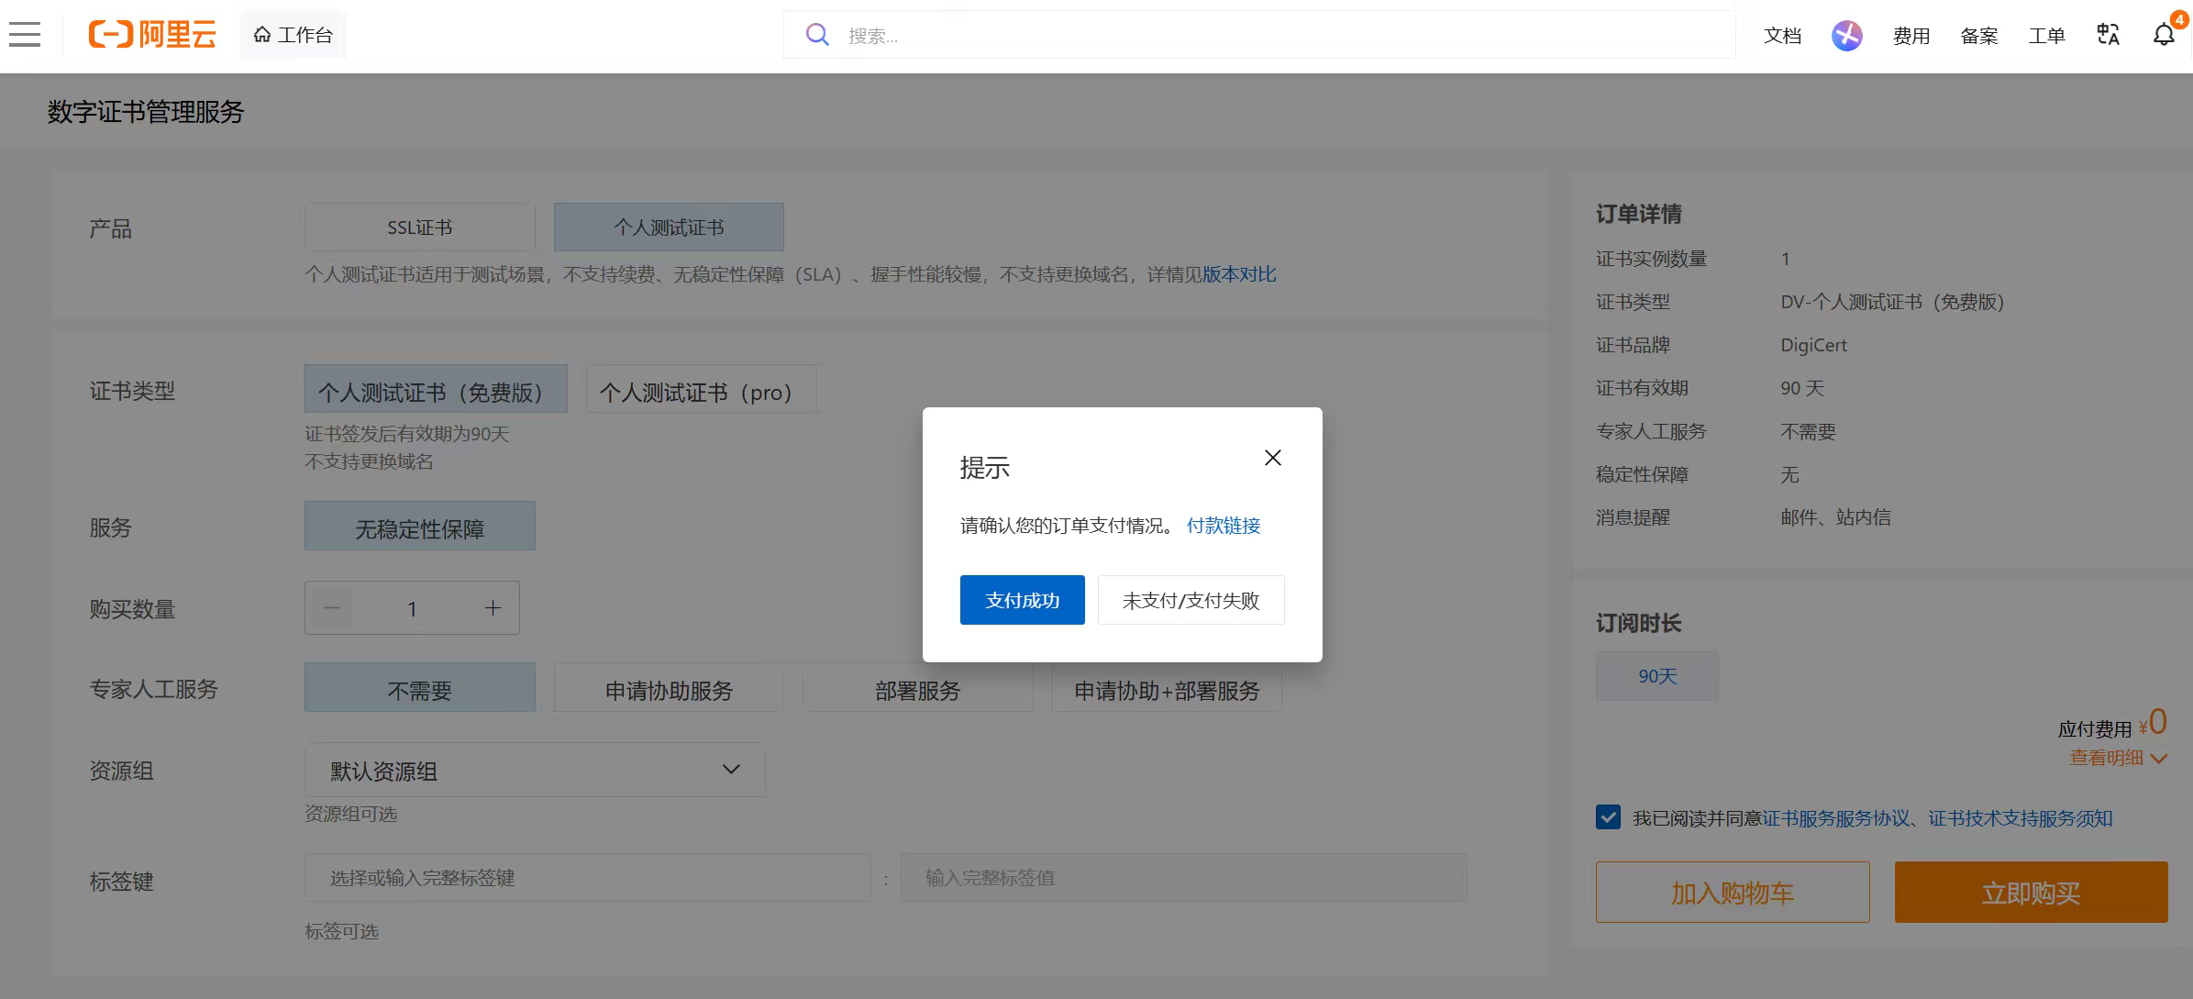
Task: Click the DigiCert brand value
Action: pos(1814,345)
